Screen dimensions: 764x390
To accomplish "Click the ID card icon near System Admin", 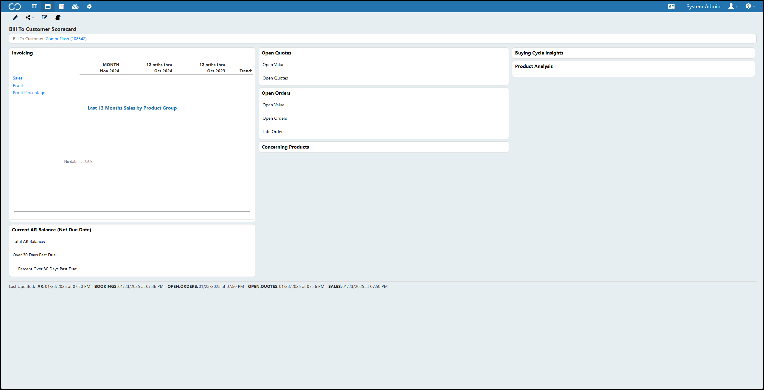I will click(671, 6).
